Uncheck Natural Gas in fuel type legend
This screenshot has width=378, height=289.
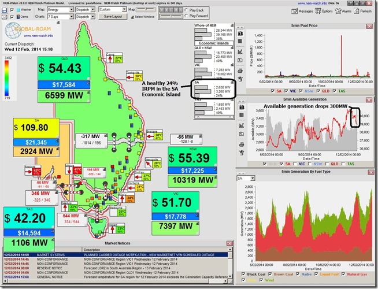click(343, 274)
